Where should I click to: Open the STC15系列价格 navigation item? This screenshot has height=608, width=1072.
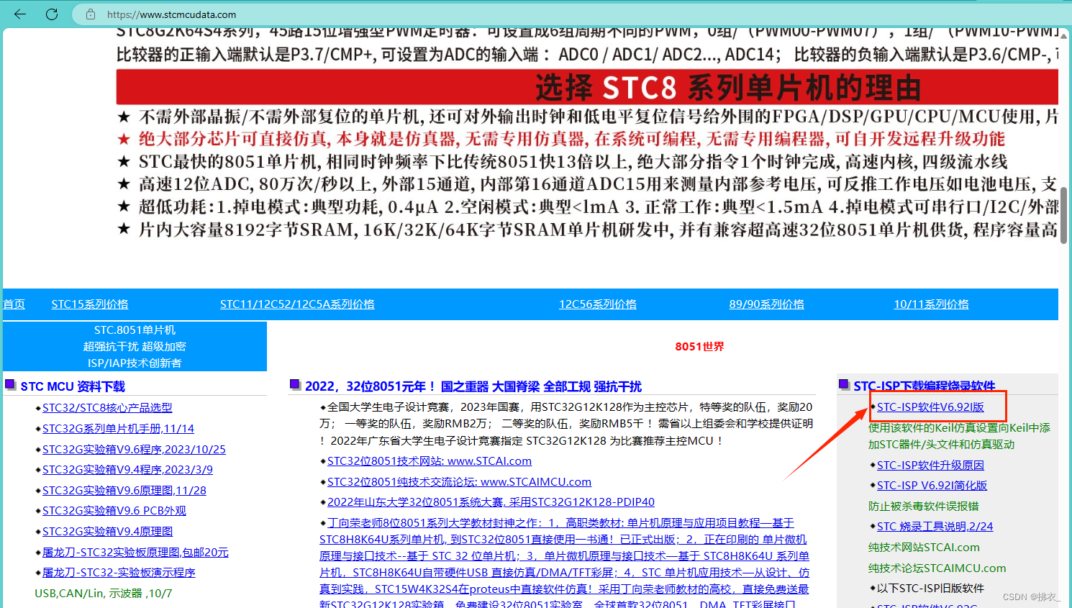[89, 304]
